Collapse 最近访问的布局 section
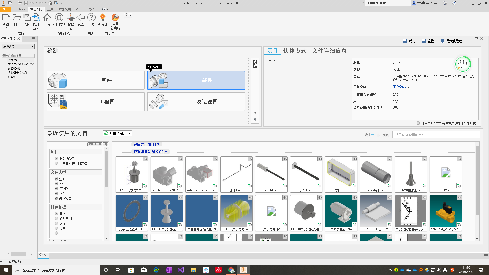489x275 pixels. pos(32,56)
